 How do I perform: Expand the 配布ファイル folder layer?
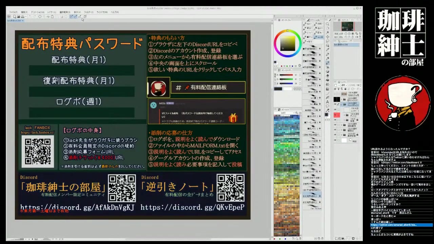pos(341,99)
